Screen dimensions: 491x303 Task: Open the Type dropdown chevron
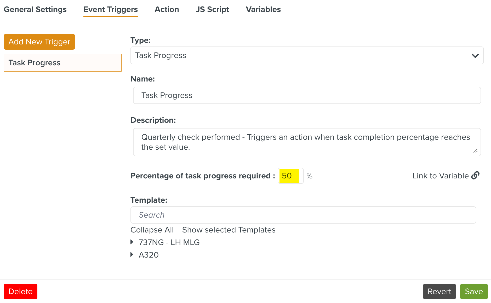[x=475, y=56]
